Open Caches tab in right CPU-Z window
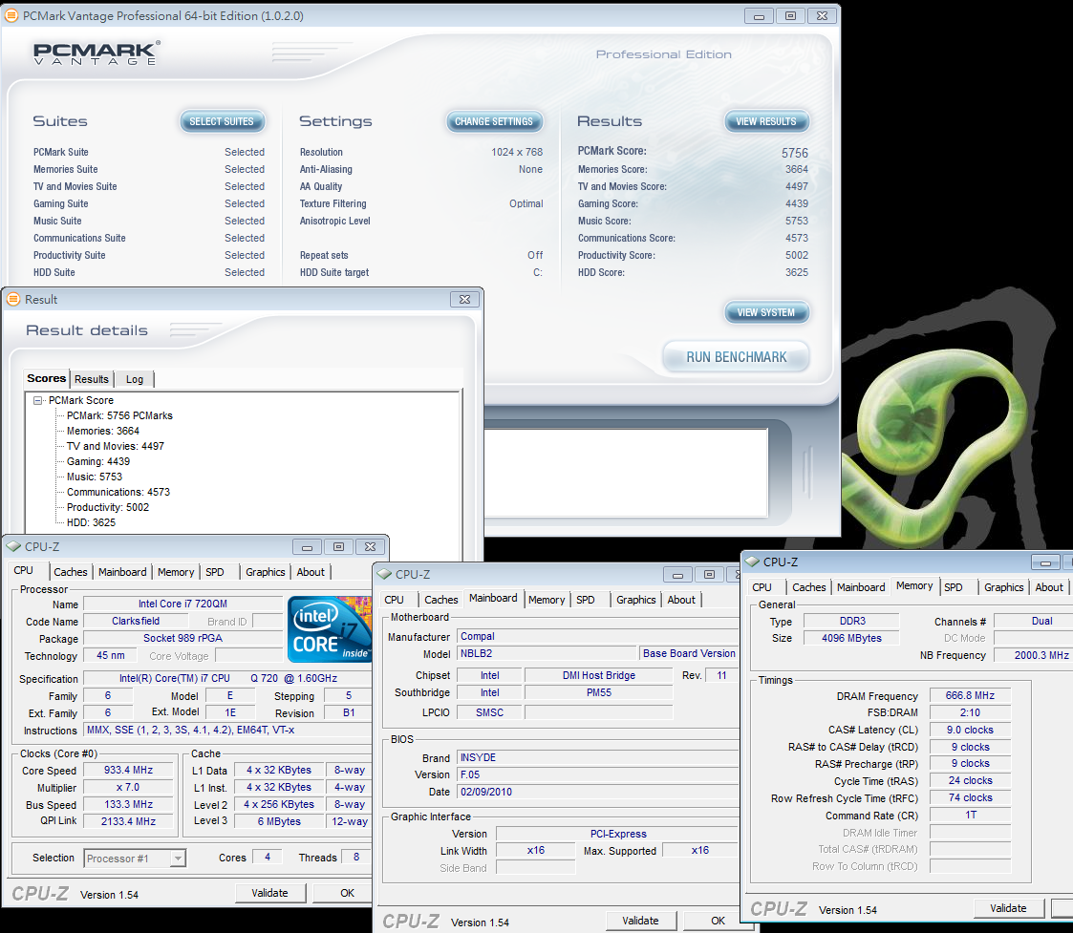Viewport: 1073px width, 933px height. [809, 587]
